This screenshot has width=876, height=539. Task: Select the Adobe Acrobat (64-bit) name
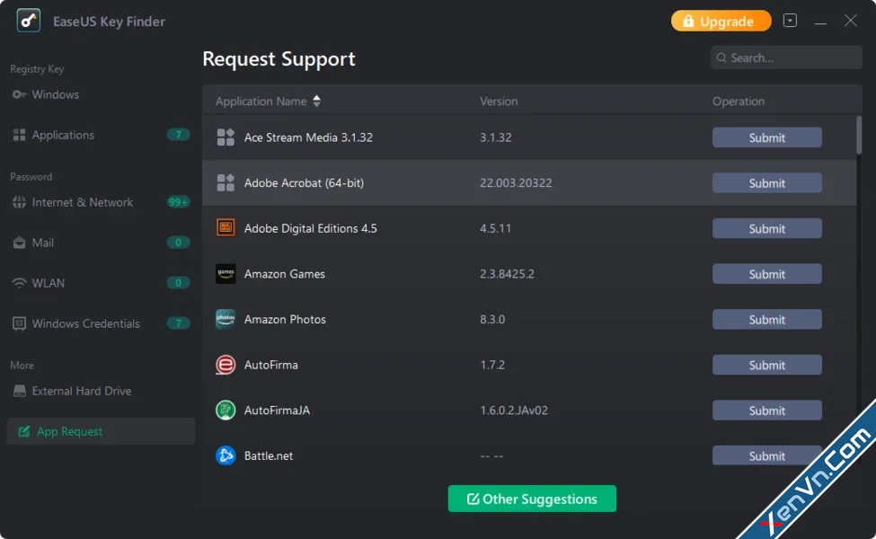tap(304, 182)
